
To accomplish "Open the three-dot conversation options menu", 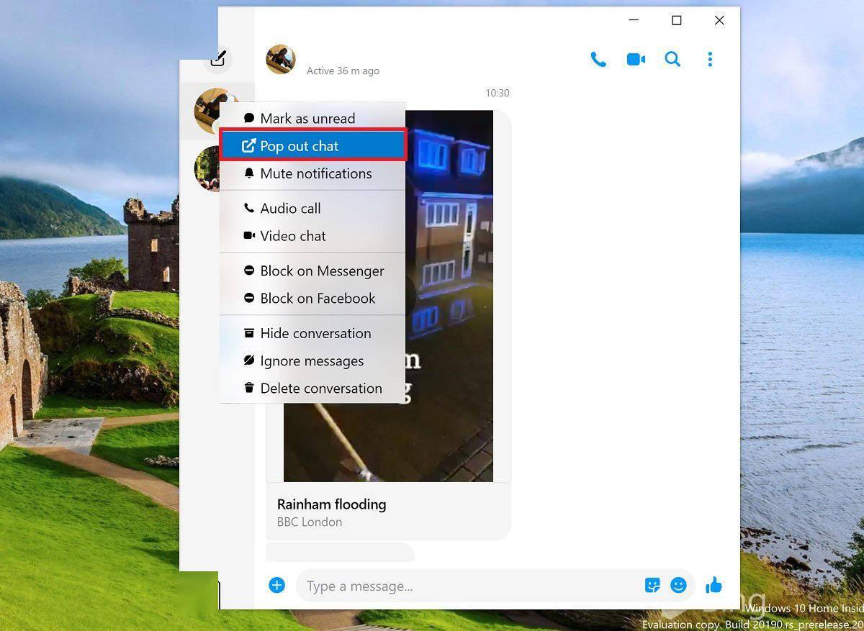I will [x=710, y=59].
